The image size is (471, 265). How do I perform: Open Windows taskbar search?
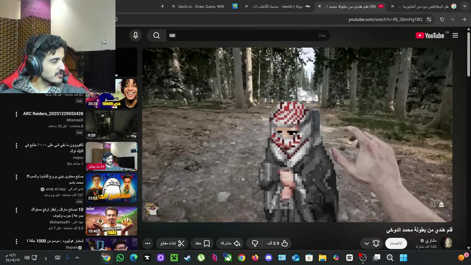pos(390,258)
